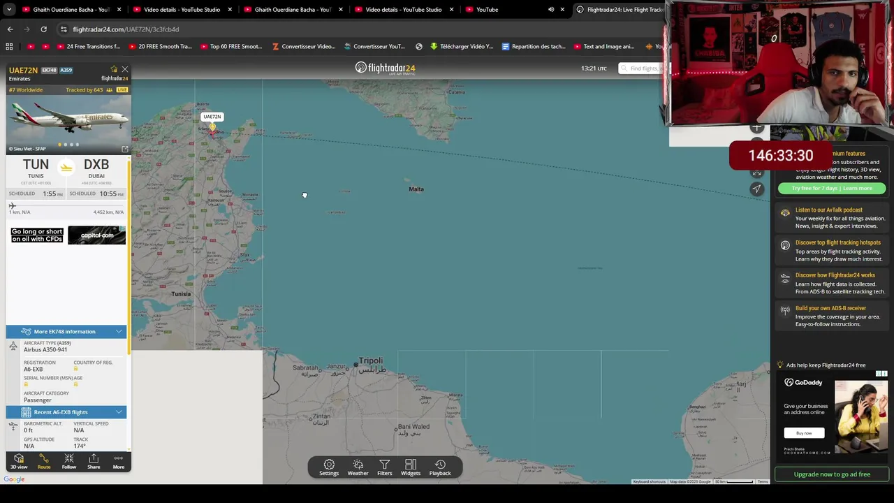Click the EK748 flight number badge
Screen dimensions: 894x503
[49, 70]
